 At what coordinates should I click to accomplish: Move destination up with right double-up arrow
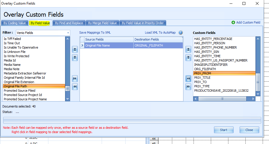[188, 50]
